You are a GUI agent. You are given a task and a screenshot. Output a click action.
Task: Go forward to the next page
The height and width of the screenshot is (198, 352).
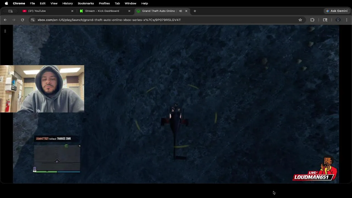[x=14, y=20]
